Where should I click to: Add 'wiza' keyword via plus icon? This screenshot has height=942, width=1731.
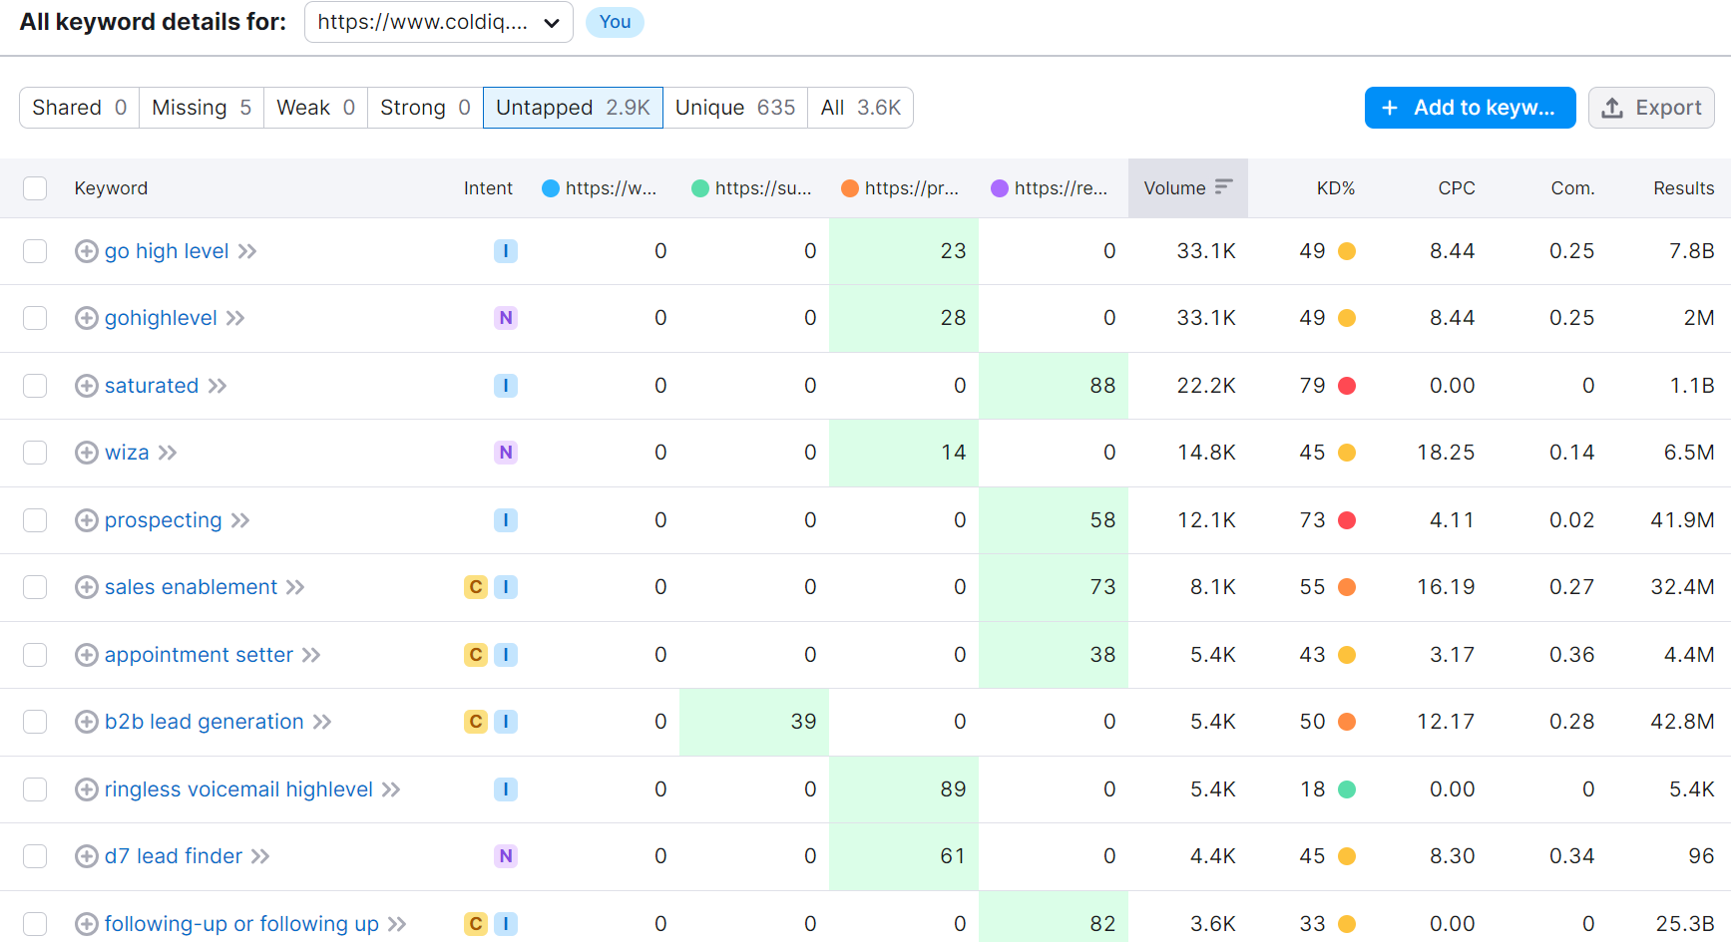pos(87,453)
